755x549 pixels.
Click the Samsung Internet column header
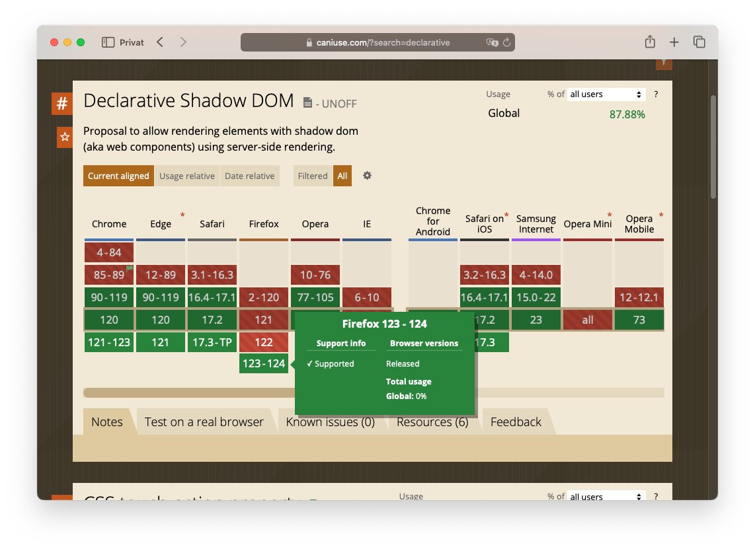(x=536, y=224)
